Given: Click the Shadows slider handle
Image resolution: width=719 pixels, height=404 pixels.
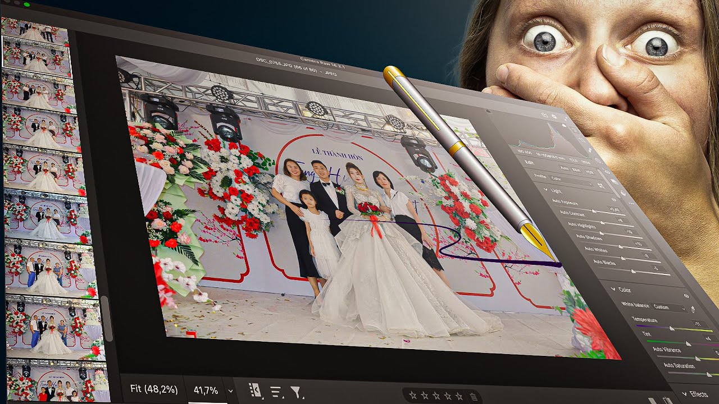Looking at the screenshot, I should [x=620, y=246].
